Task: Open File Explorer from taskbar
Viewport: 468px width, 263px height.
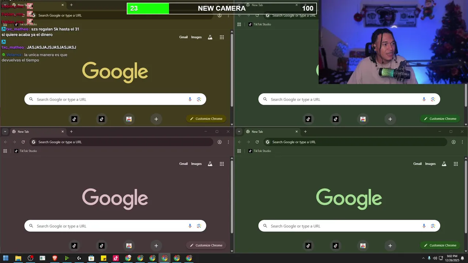Action: pos(18,258)
